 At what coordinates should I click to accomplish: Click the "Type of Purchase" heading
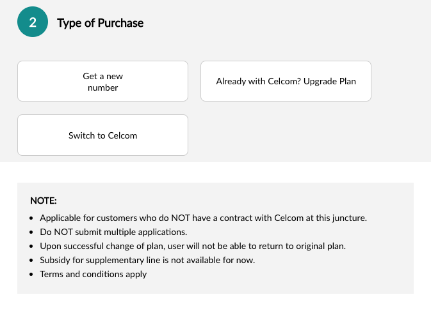coord(101,23)
